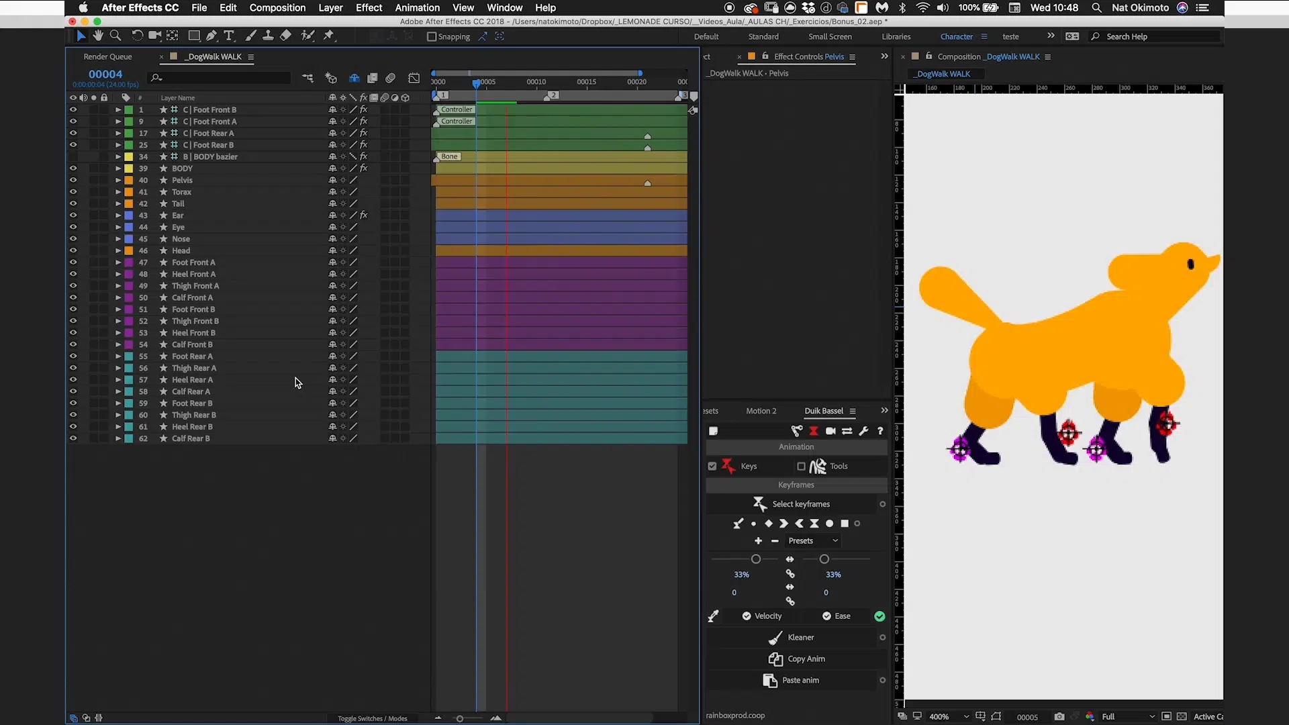
Task: Click the Kleaner brush icon
Action: point(775,638)
